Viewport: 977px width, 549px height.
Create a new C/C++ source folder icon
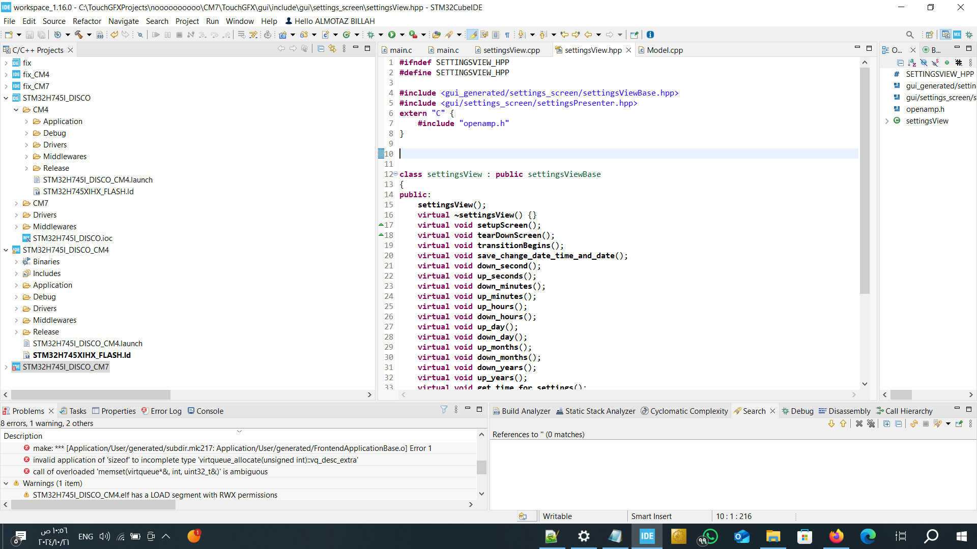click(x=304, y=35)
